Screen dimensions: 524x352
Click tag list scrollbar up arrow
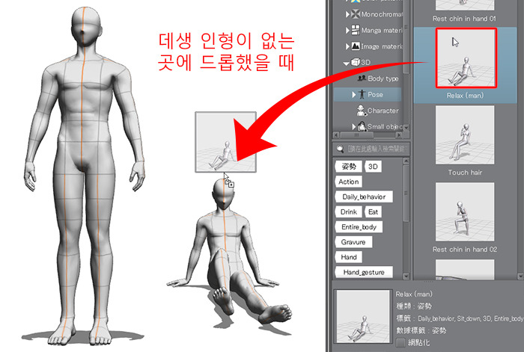(x=406, y=161)
